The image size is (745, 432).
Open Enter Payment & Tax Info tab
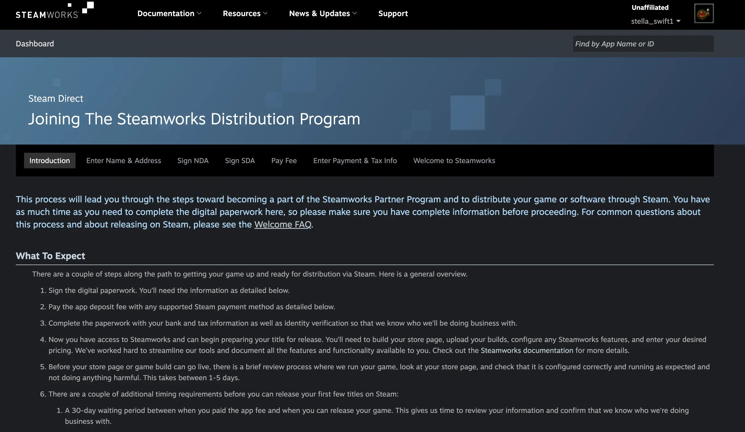click(355, 161)
